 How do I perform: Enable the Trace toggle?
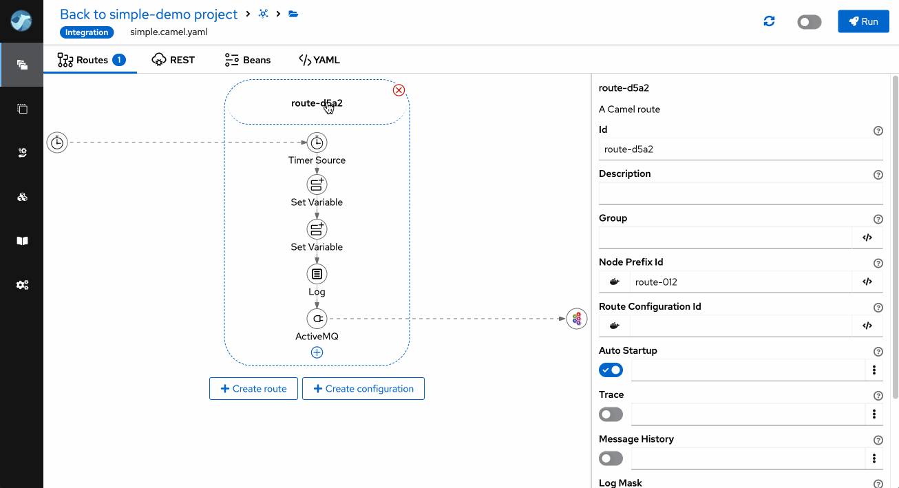click(x=611, y=414)
